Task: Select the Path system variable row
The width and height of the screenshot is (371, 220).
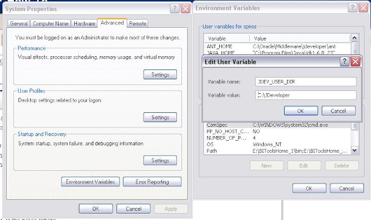Action: tap(277, 151)
